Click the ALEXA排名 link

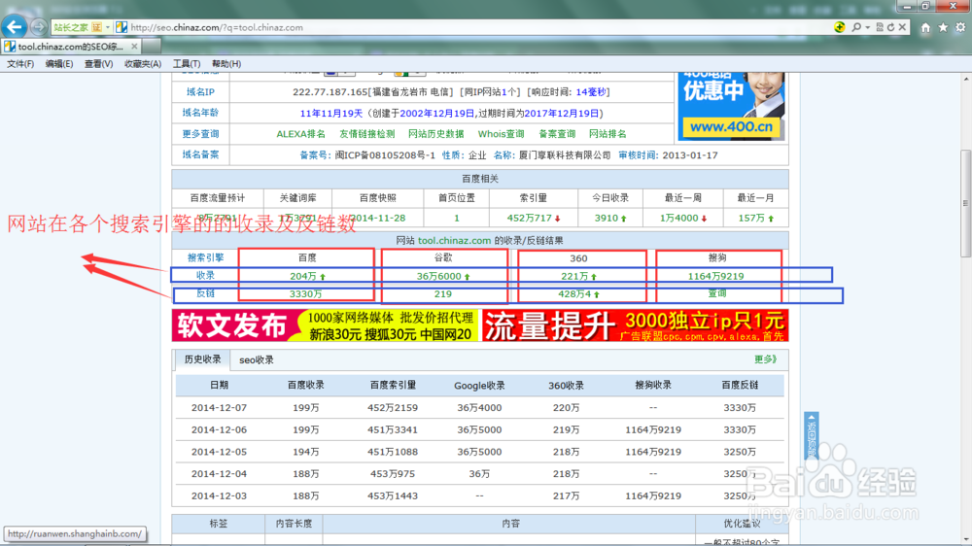(300, 134)
